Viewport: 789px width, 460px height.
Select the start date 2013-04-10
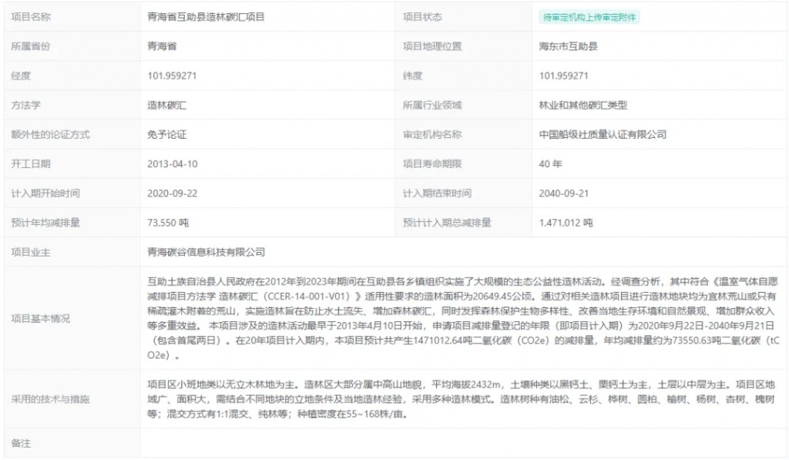[x=173, y=164]
